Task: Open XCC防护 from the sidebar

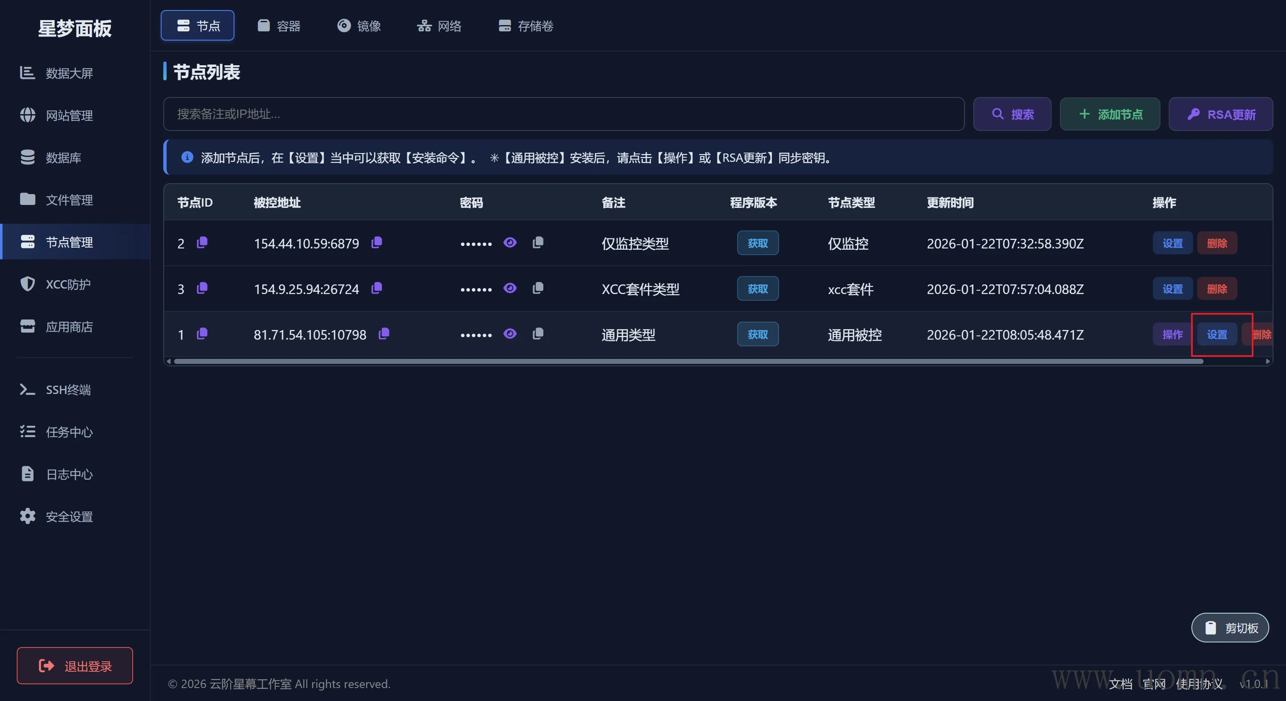Action: pyautogui.click(x=68, y=284)
